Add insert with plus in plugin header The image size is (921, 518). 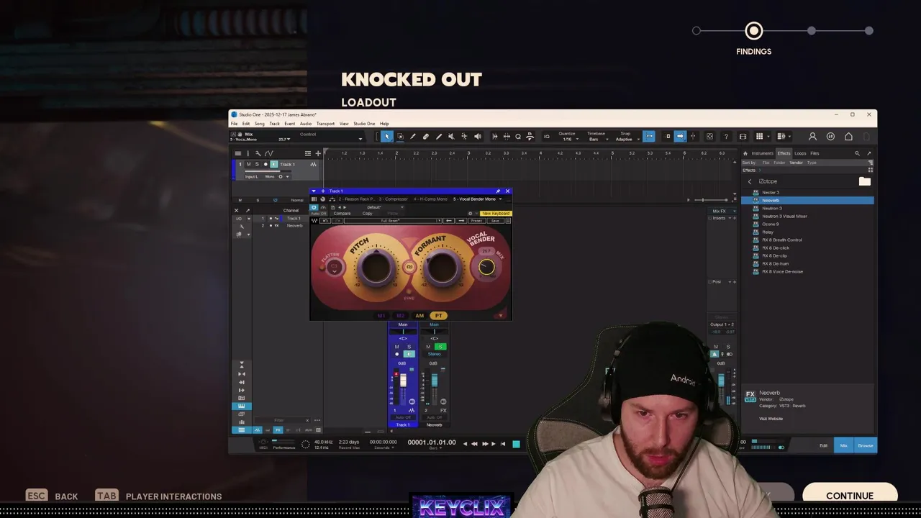click(322, 191)
